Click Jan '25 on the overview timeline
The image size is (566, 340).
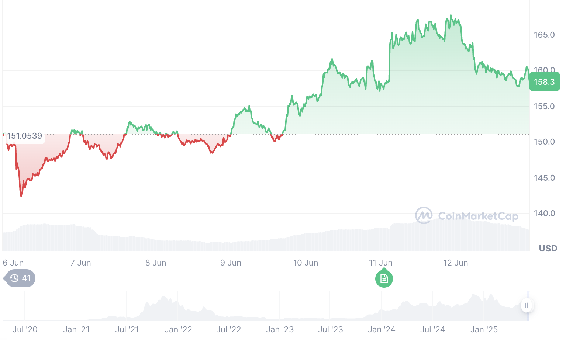484,329
